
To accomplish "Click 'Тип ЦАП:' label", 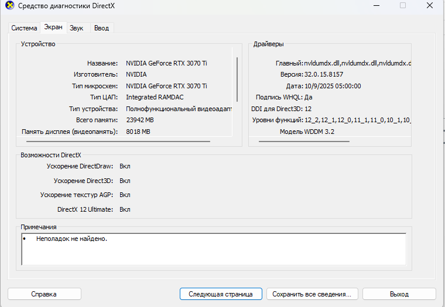I will point(104,98).
